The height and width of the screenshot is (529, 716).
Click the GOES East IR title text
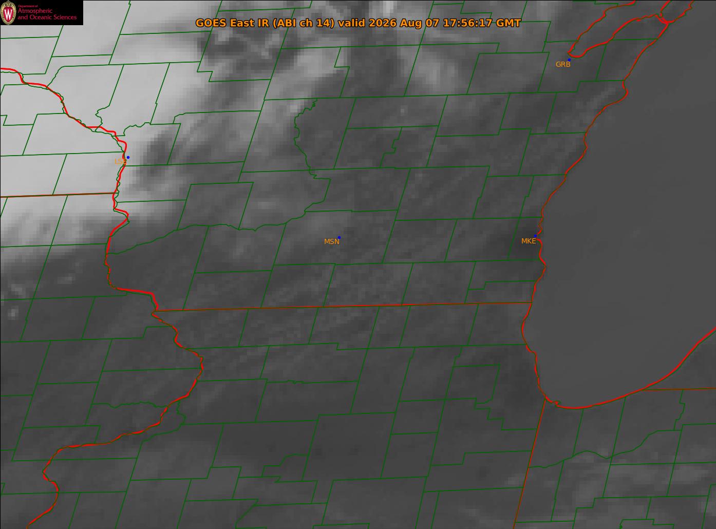(x=233, y=23)
